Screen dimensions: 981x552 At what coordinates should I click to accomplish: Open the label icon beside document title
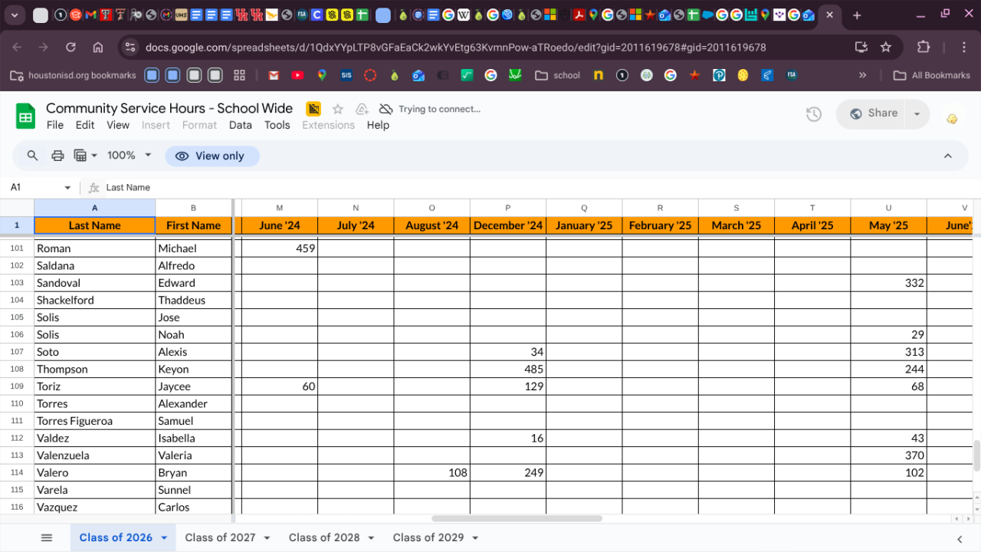pyautogui.click(x=313, y=109)
